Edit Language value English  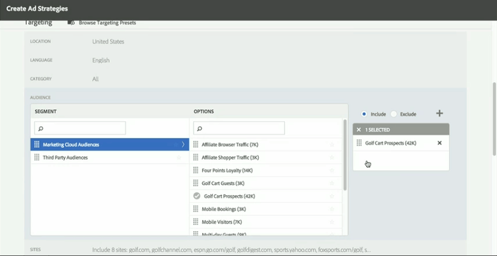pos(101,60)
